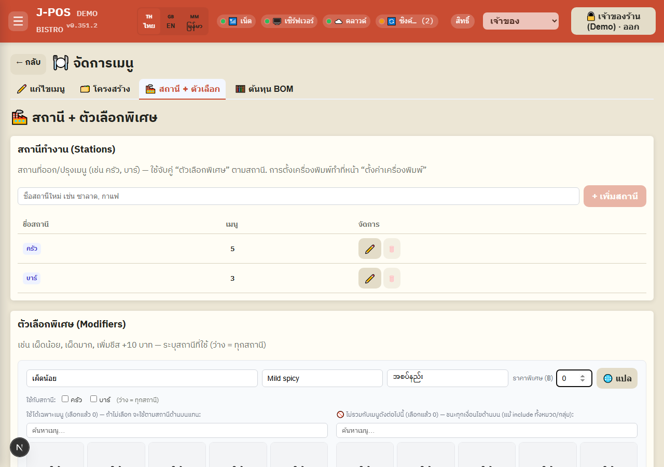Switch language to MM Burmese

[x=195, y=21]
